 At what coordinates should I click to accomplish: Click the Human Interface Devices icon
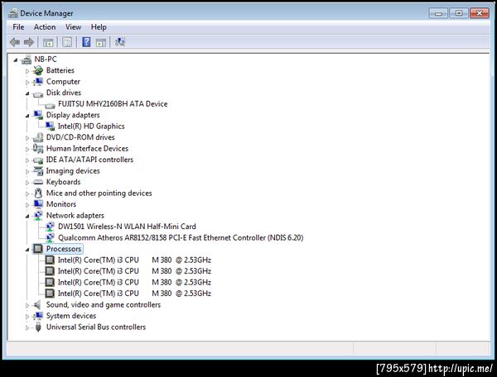point(38,148)
